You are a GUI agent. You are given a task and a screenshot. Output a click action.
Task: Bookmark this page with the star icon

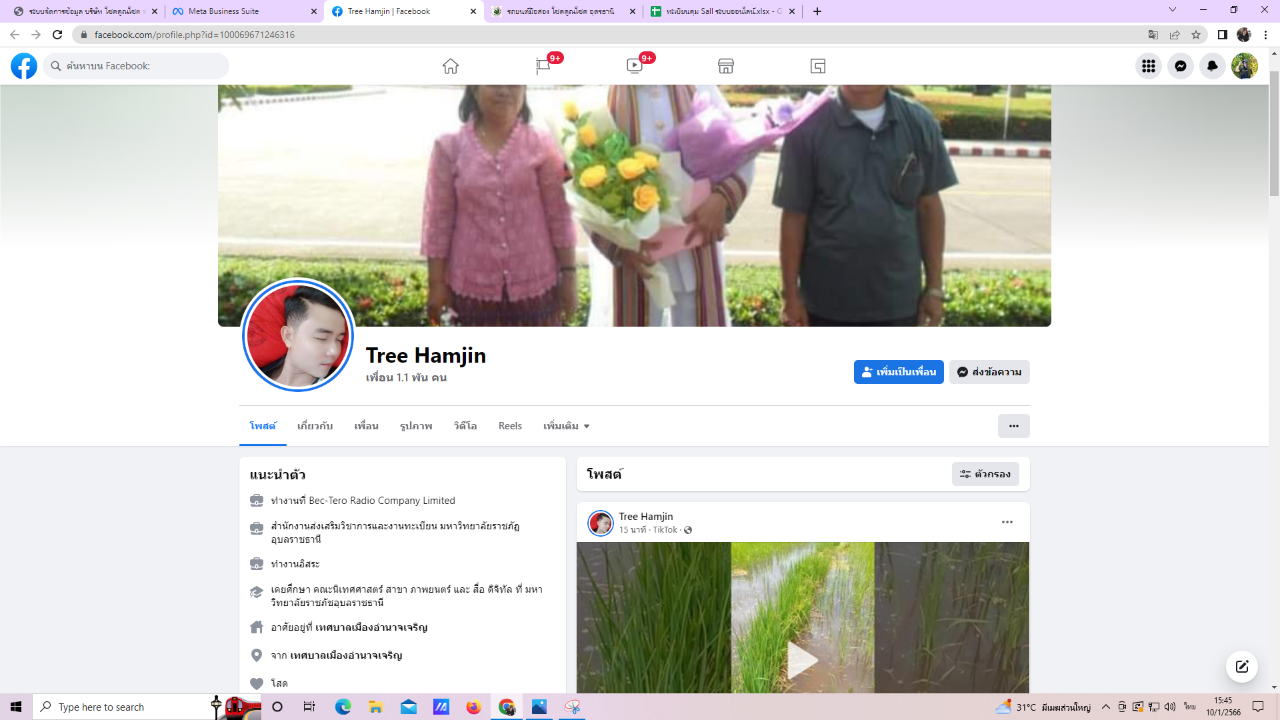click(1196, 35)
